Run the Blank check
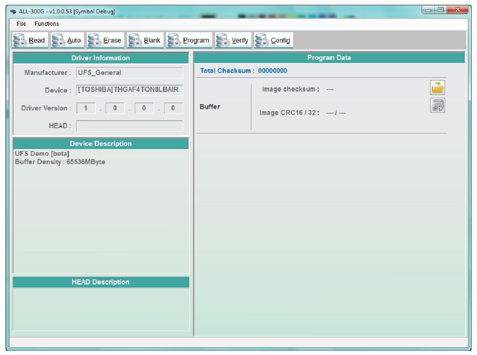Image resolution: width=477 pixels, height=355 pixels. pyautogui.click(x=145, y=40)
